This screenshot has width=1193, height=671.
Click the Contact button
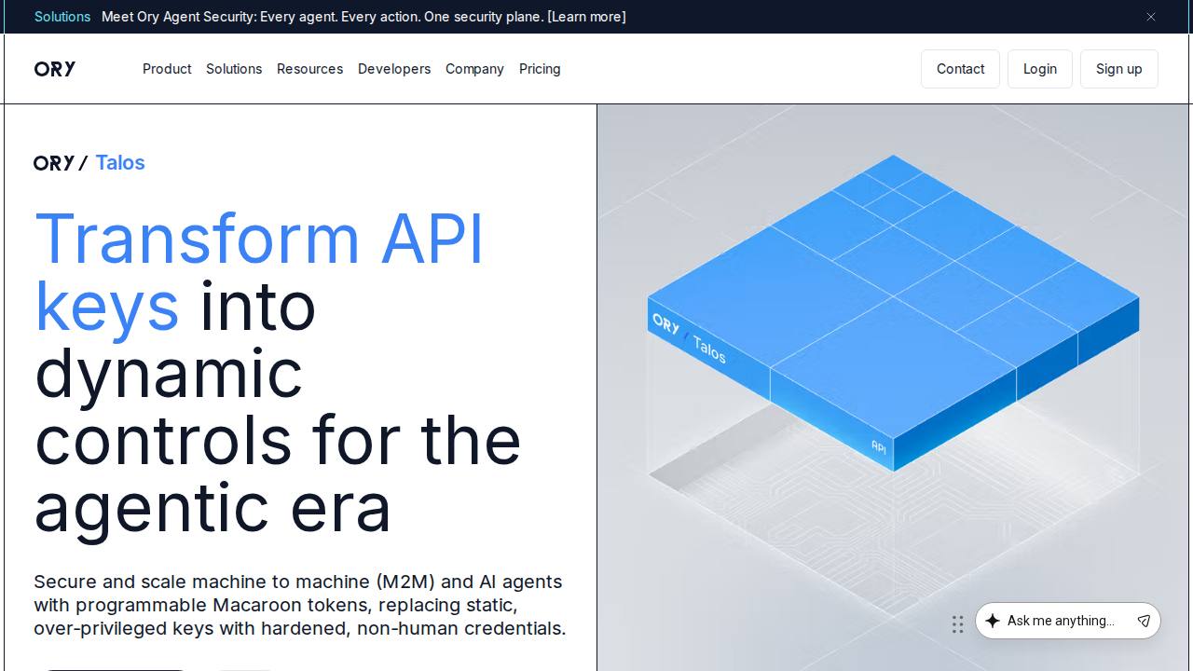[960, 69]
